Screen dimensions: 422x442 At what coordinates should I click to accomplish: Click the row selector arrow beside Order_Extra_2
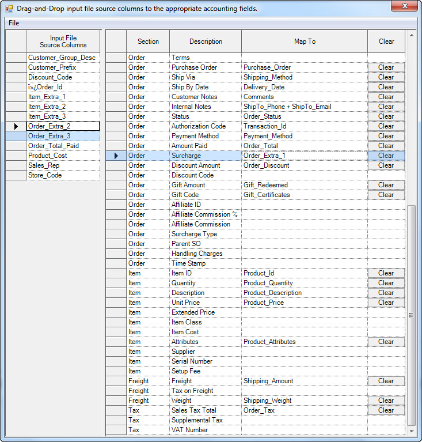point(16,126)
